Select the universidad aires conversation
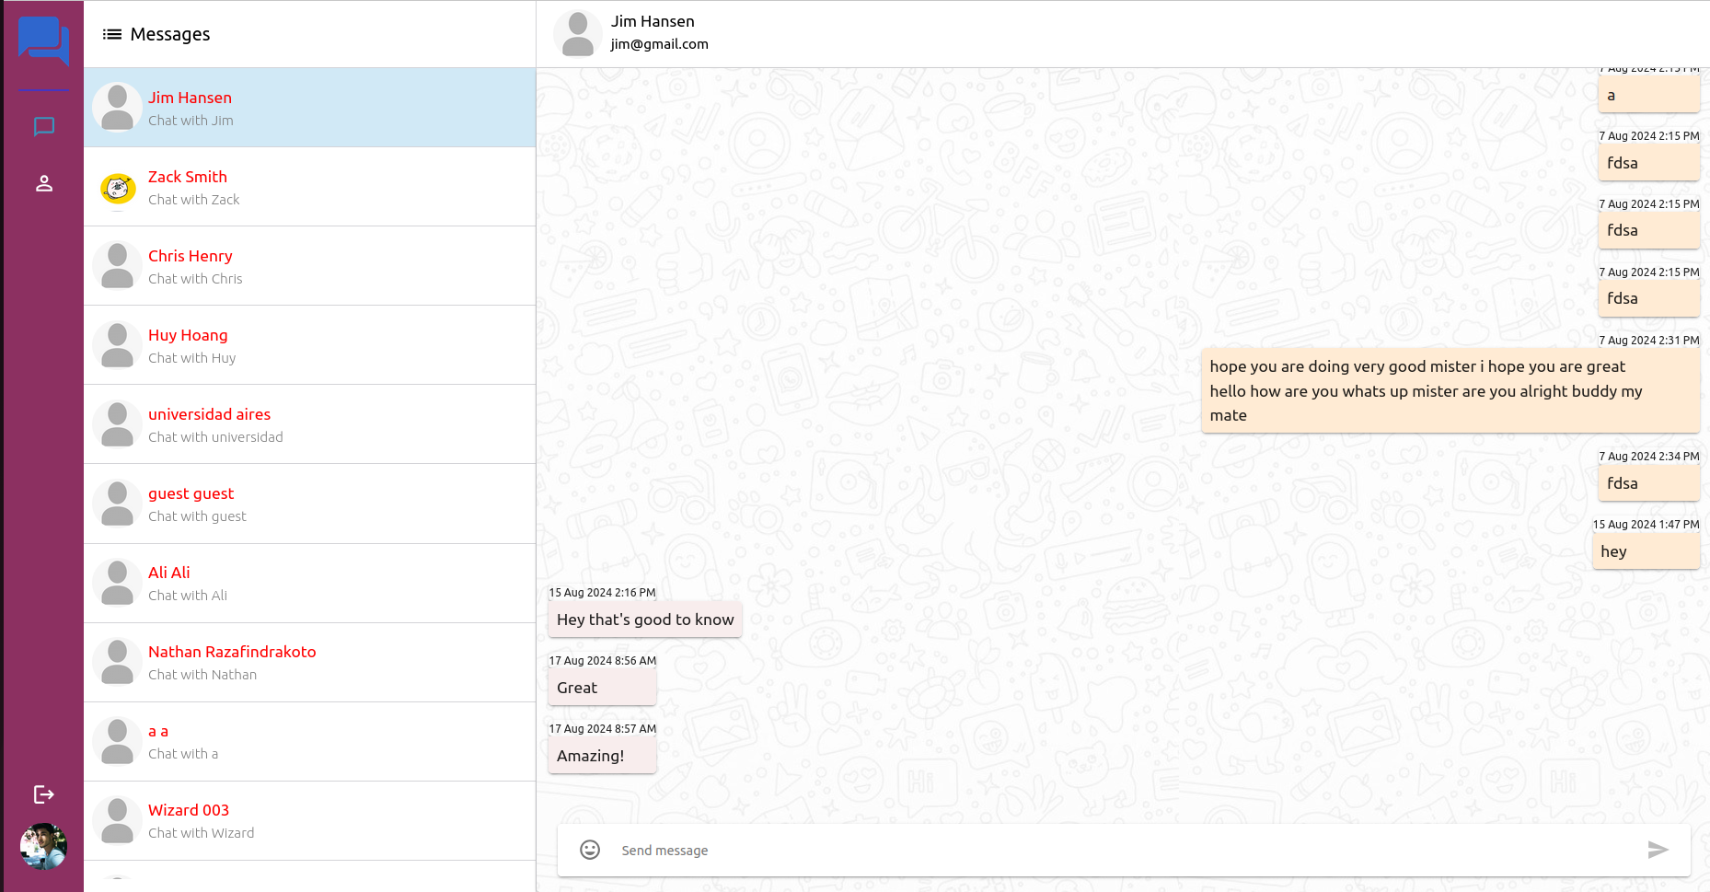Screen dimensions: 1710x892 click(310, 424)
